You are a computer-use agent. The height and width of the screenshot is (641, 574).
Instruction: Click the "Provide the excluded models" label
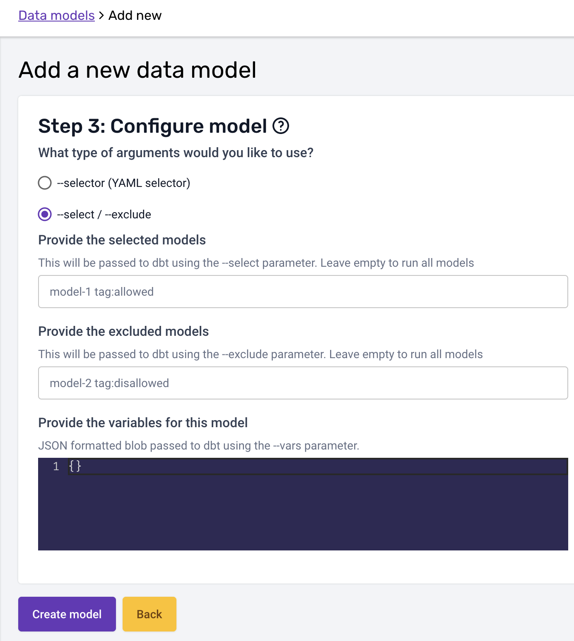[123, 331]
